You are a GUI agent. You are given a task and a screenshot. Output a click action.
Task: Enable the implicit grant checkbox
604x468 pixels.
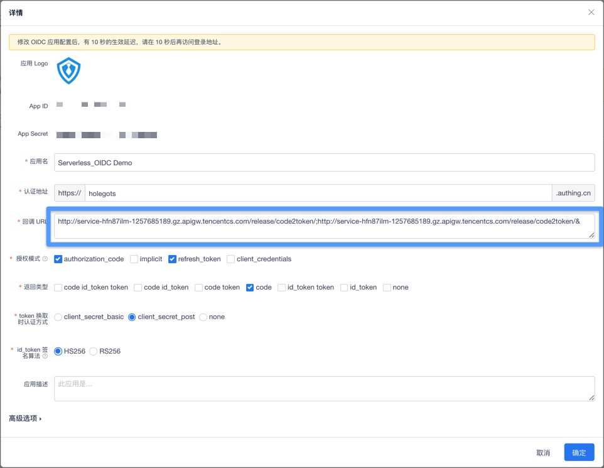click(134, 259)
